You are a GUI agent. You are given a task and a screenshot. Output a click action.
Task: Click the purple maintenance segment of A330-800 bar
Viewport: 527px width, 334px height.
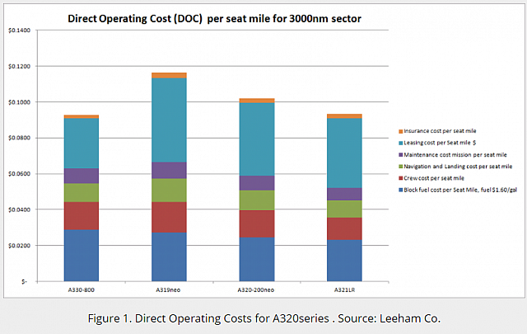point(82,175)
